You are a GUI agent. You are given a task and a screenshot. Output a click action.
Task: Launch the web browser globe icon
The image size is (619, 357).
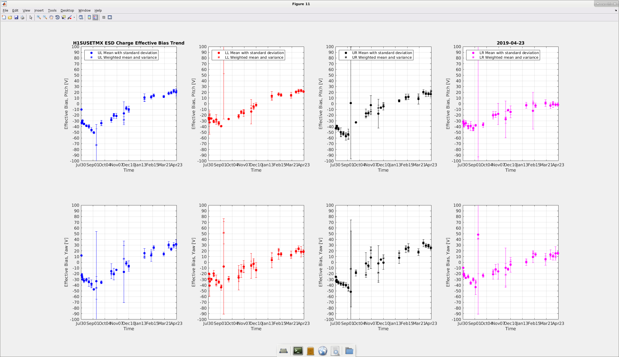point(323,351)
